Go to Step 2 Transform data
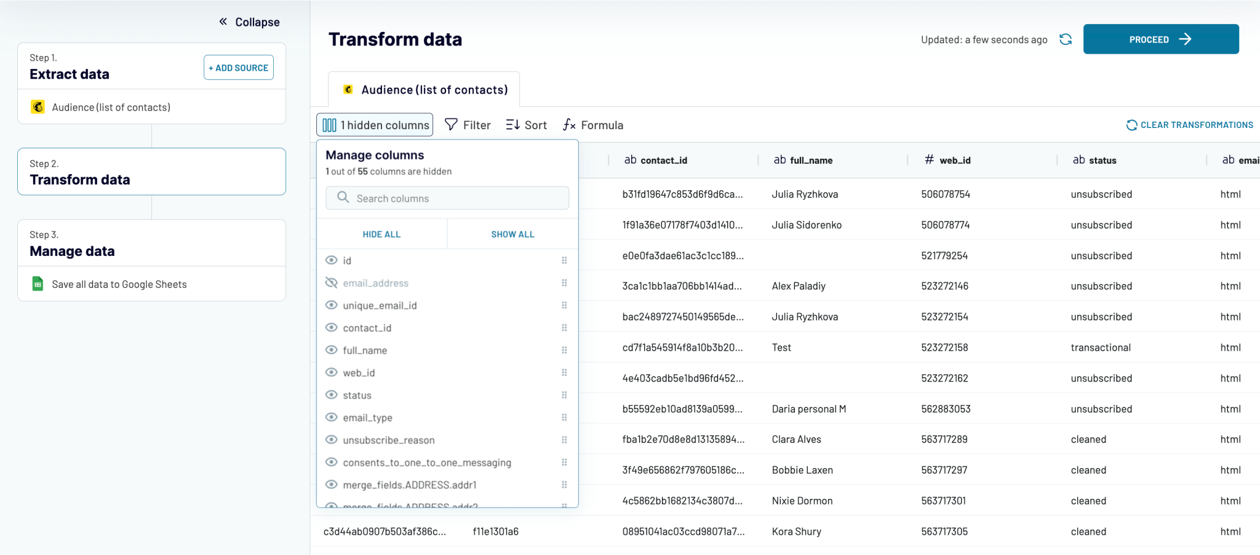The height and width of the screenshot is (555, 1260). tap(151, 172)
